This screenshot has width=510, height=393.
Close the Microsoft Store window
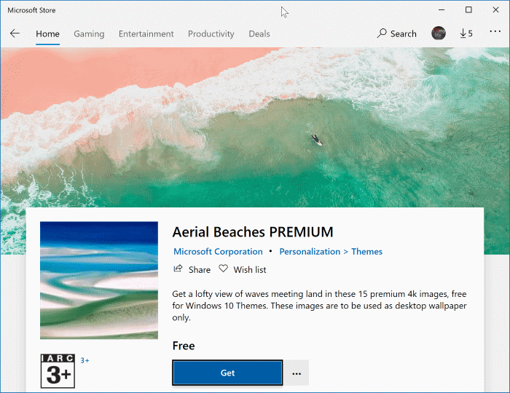[x=495, y=10]
